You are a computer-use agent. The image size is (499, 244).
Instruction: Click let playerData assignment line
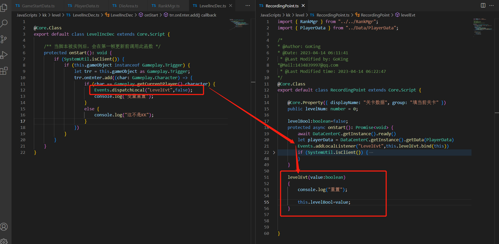click(x=376, y=140)
